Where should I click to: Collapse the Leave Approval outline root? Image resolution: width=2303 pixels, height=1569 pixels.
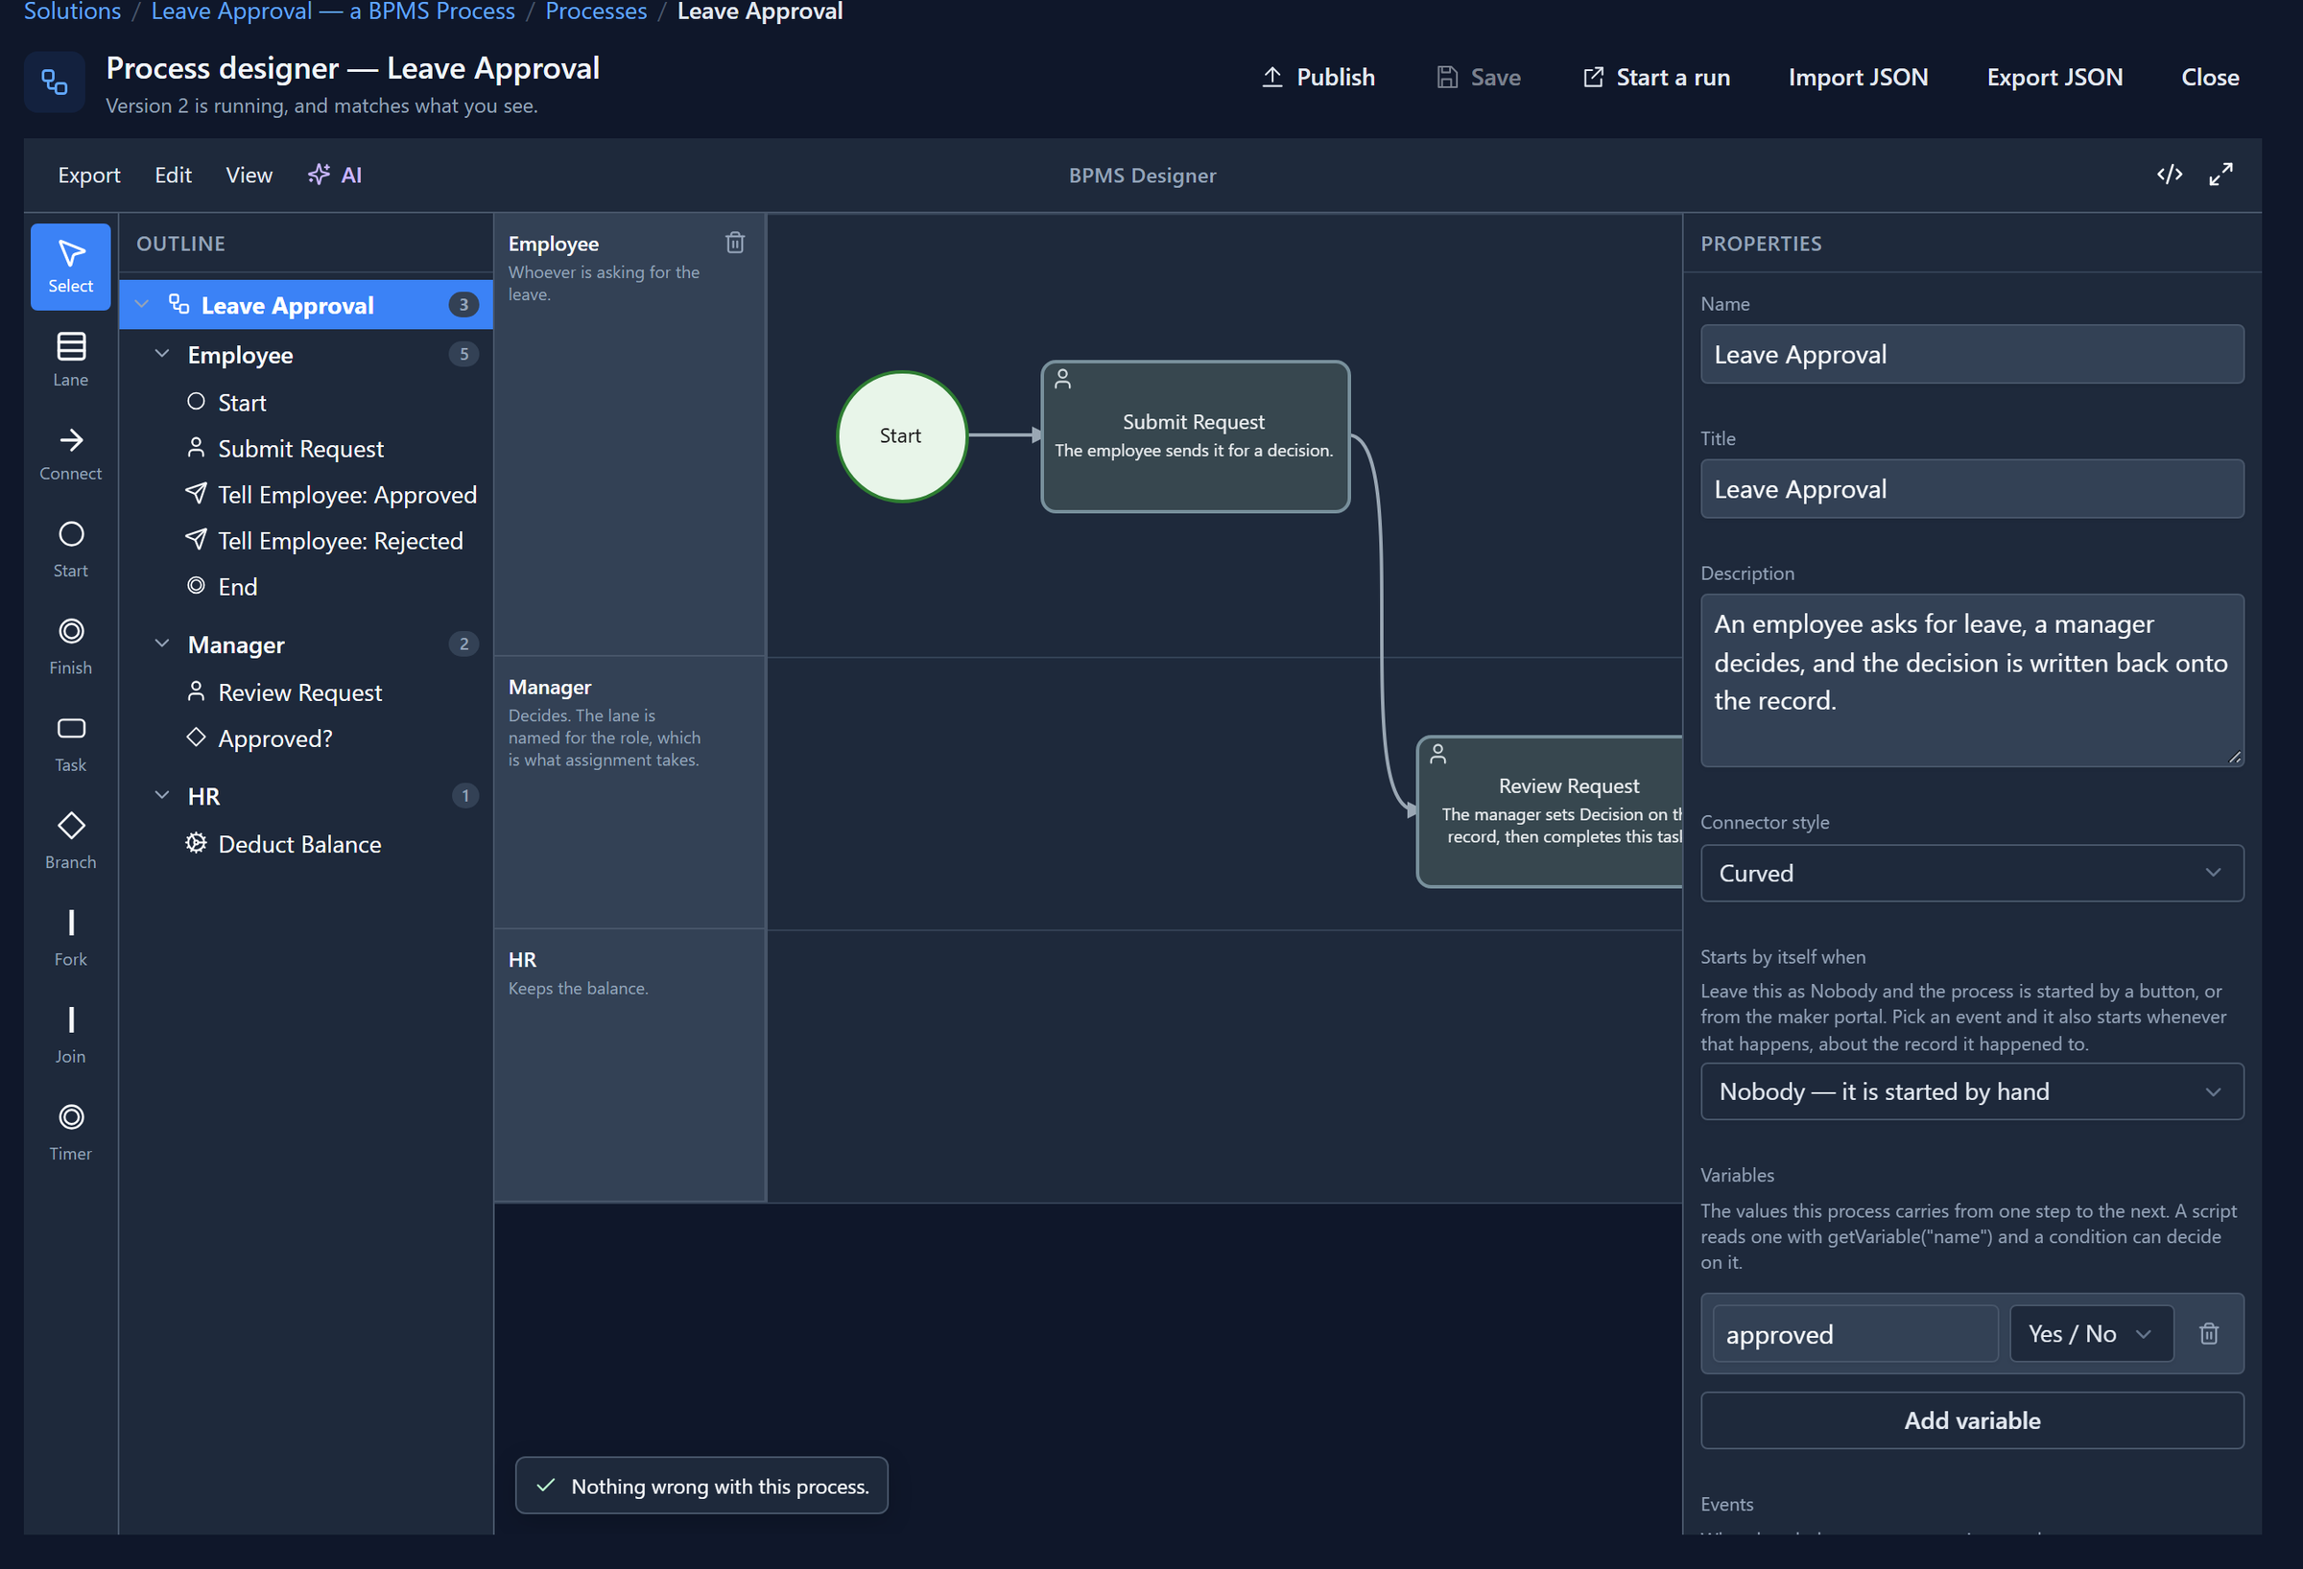point(142,304)
